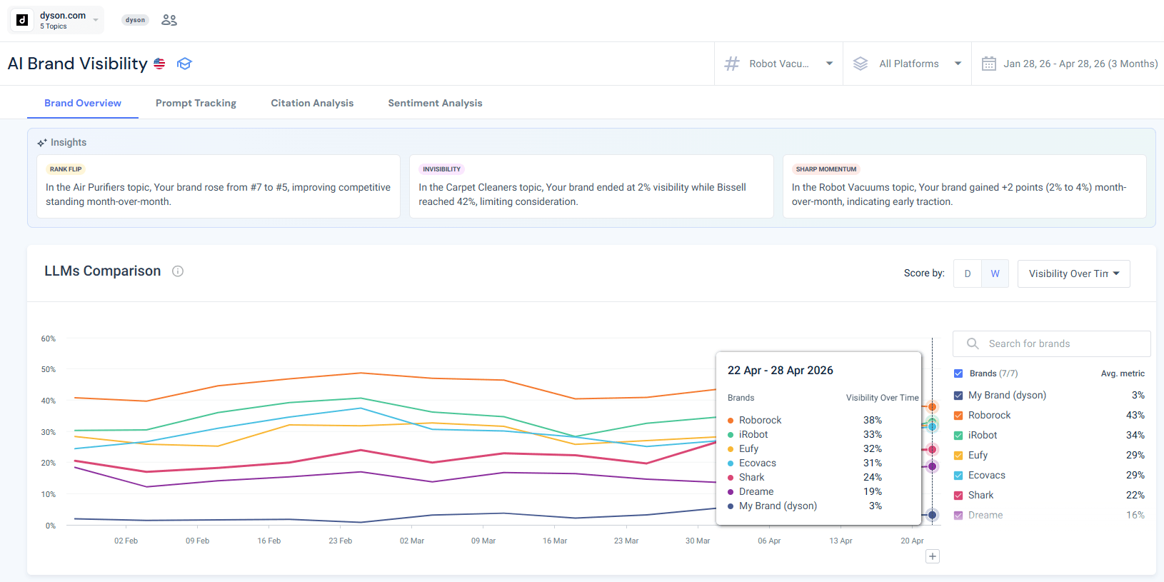Uncheck the Shark brand checkbox
Image resolution: width=1164 pixels, height=582 pixels.
point(958,496)
